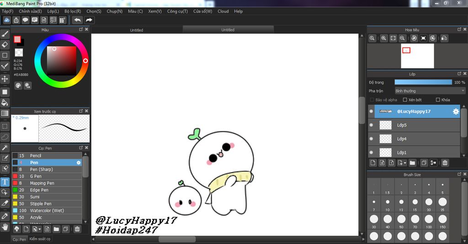Viewport: 468px width, 244px height.
Task: Select the Pencil brush
Action: tap(47, 156)
